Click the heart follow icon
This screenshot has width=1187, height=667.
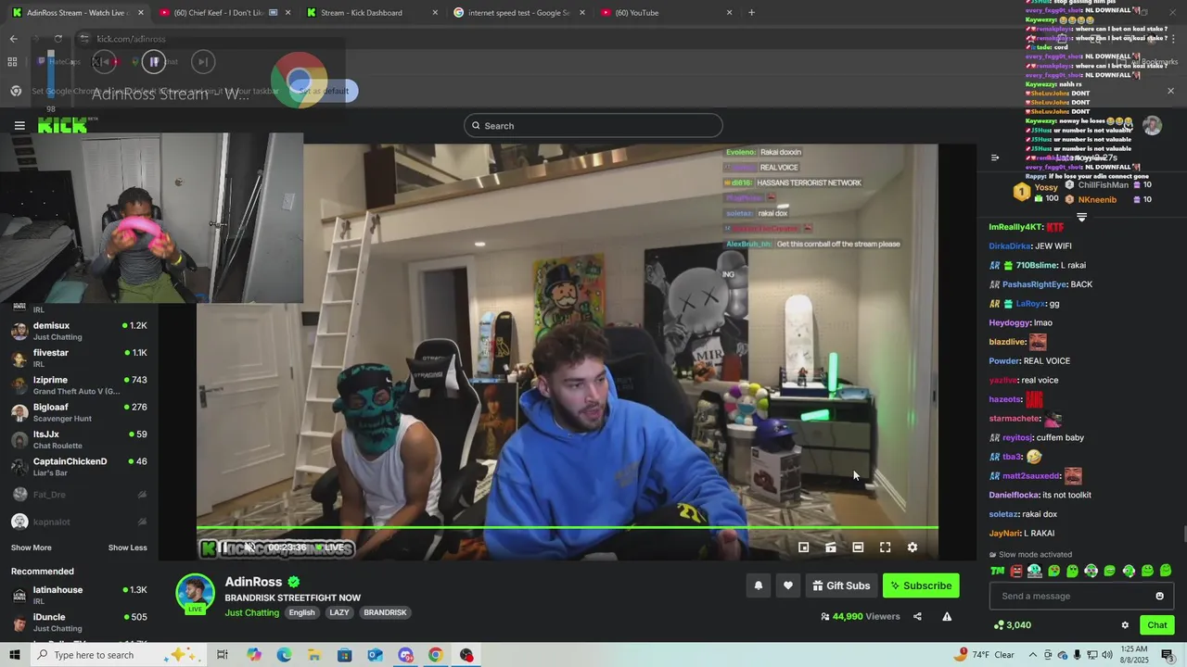click(788, 585)
